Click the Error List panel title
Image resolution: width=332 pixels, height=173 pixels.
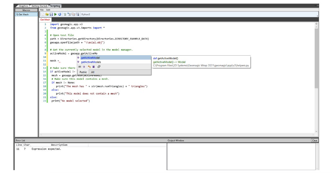pyautogui.click(x=20, y=141)
